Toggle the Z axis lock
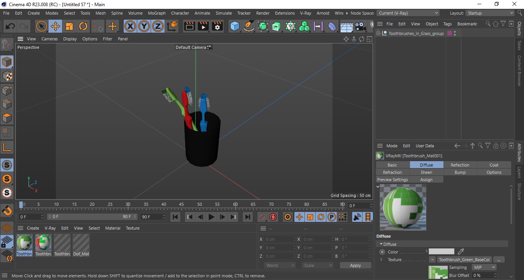The width and height of the screenshot is (524, 280). pos(158,27)
